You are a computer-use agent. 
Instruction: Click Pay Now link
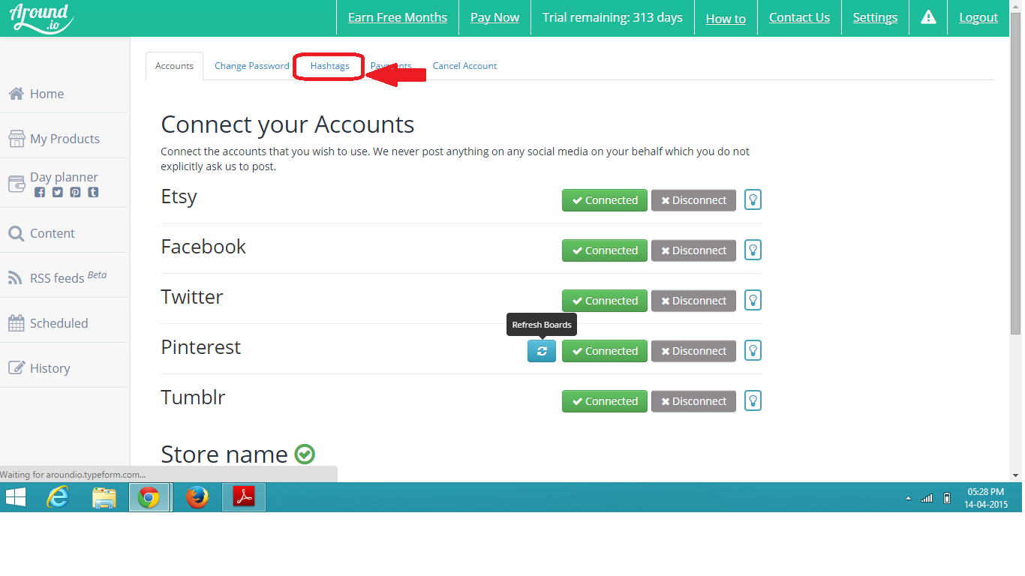(494, 18)
